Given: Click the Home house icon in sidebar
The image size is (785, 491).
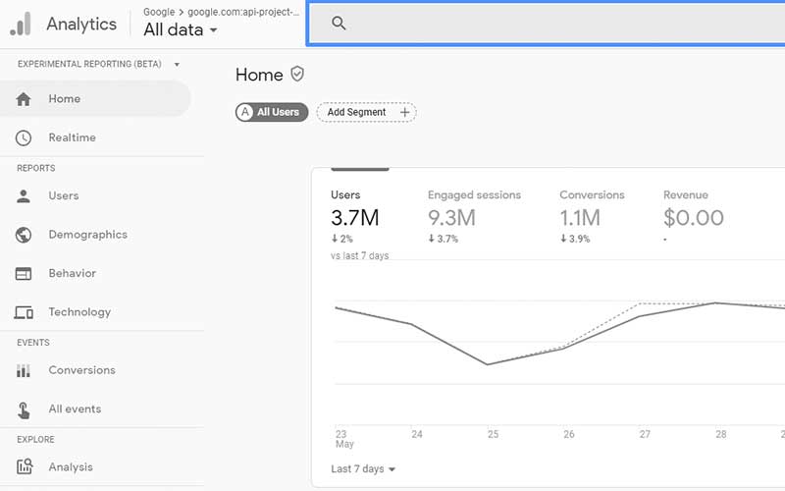Looking at the screenshot, I should (25, 99).
